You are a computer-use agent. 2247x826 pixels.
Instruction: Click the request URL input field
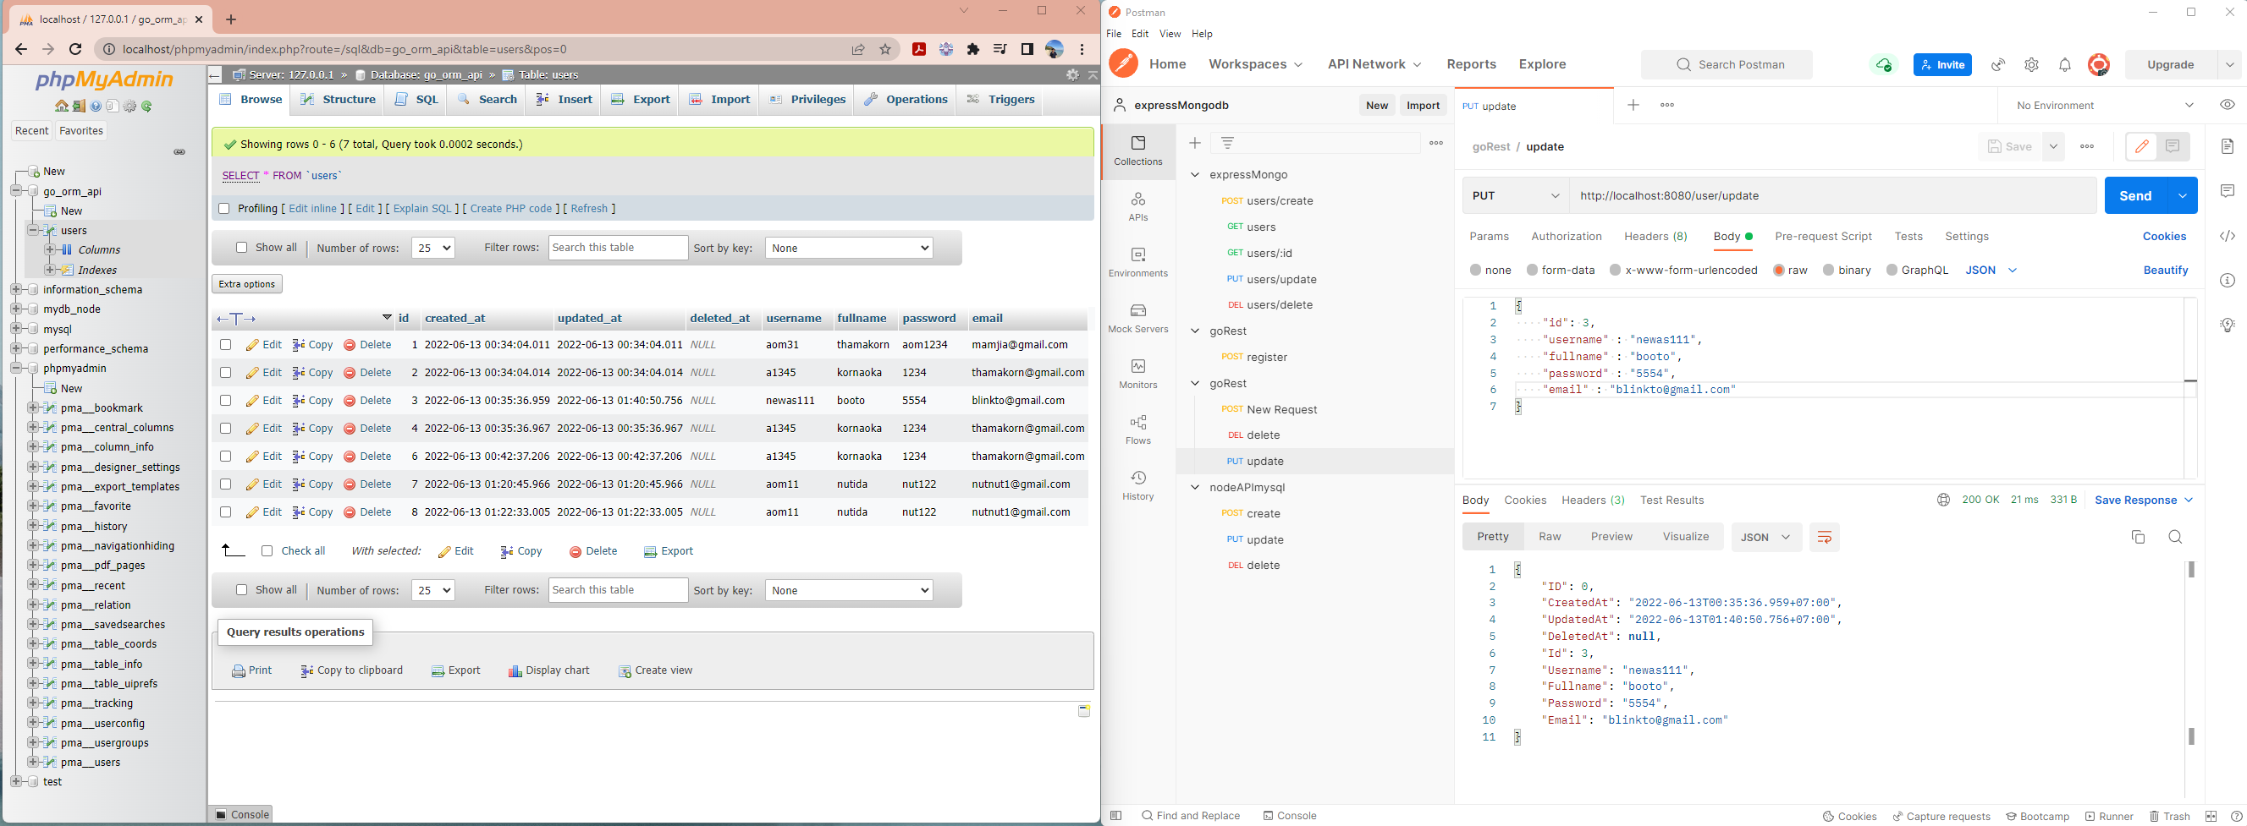tap(1831, 196)
